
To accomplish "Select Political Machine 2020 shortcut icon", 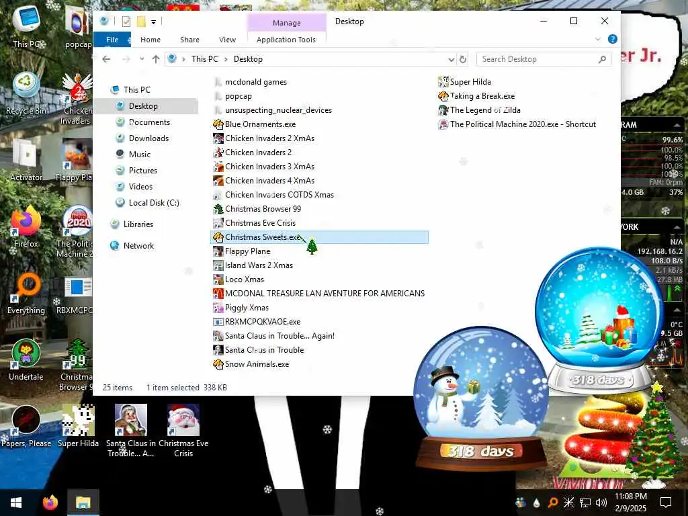I will pyautogui.click(x=443, y=124).
